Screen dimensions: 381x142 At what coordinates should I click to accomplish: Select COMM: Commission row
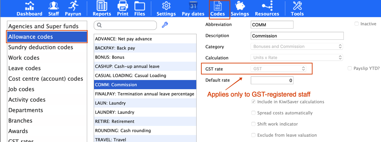pyautogui.click(x=145, y=85)
